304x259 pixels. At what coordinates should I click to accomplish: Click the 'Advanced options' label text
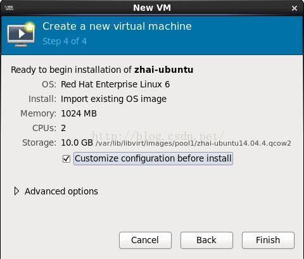pos(61,191)
